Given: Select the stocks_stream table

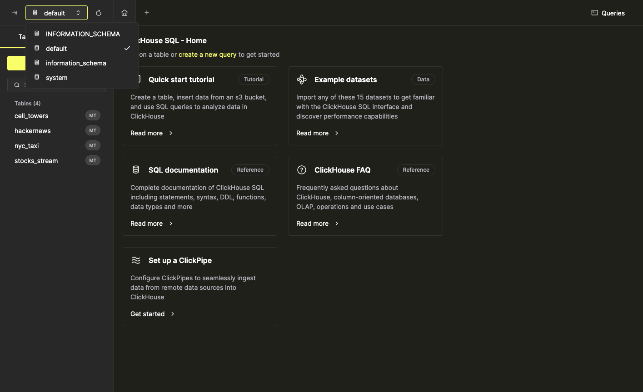Looking at the screenshot, I should coord(36,161).
